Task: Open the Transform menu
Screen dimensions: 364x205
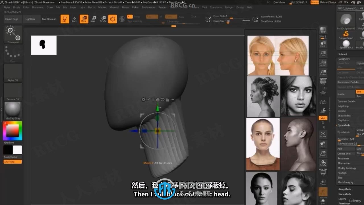Action: pyautogui.click(x=216, y=7)
